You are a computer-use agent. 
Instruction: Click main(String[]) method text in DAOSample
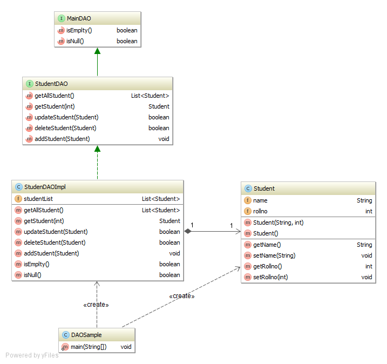89,347
